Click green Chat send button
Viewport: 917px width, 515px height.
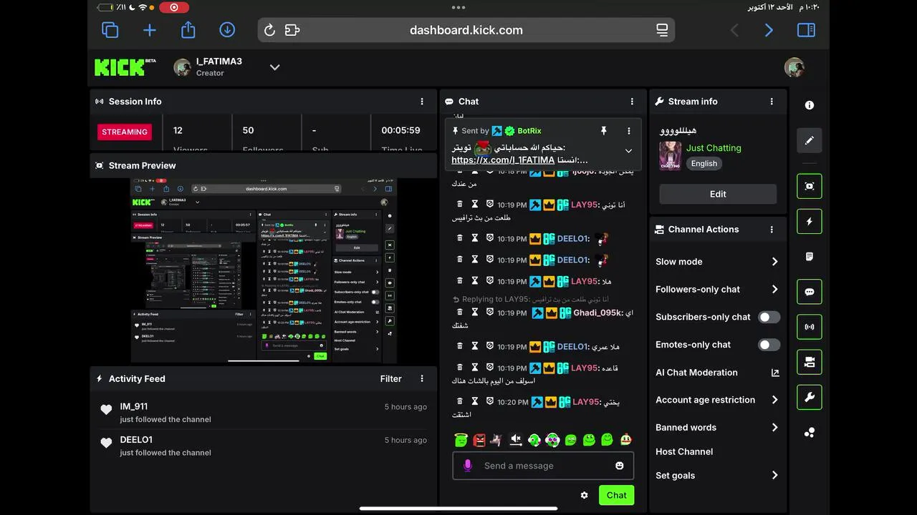click(x=616, y=495)
